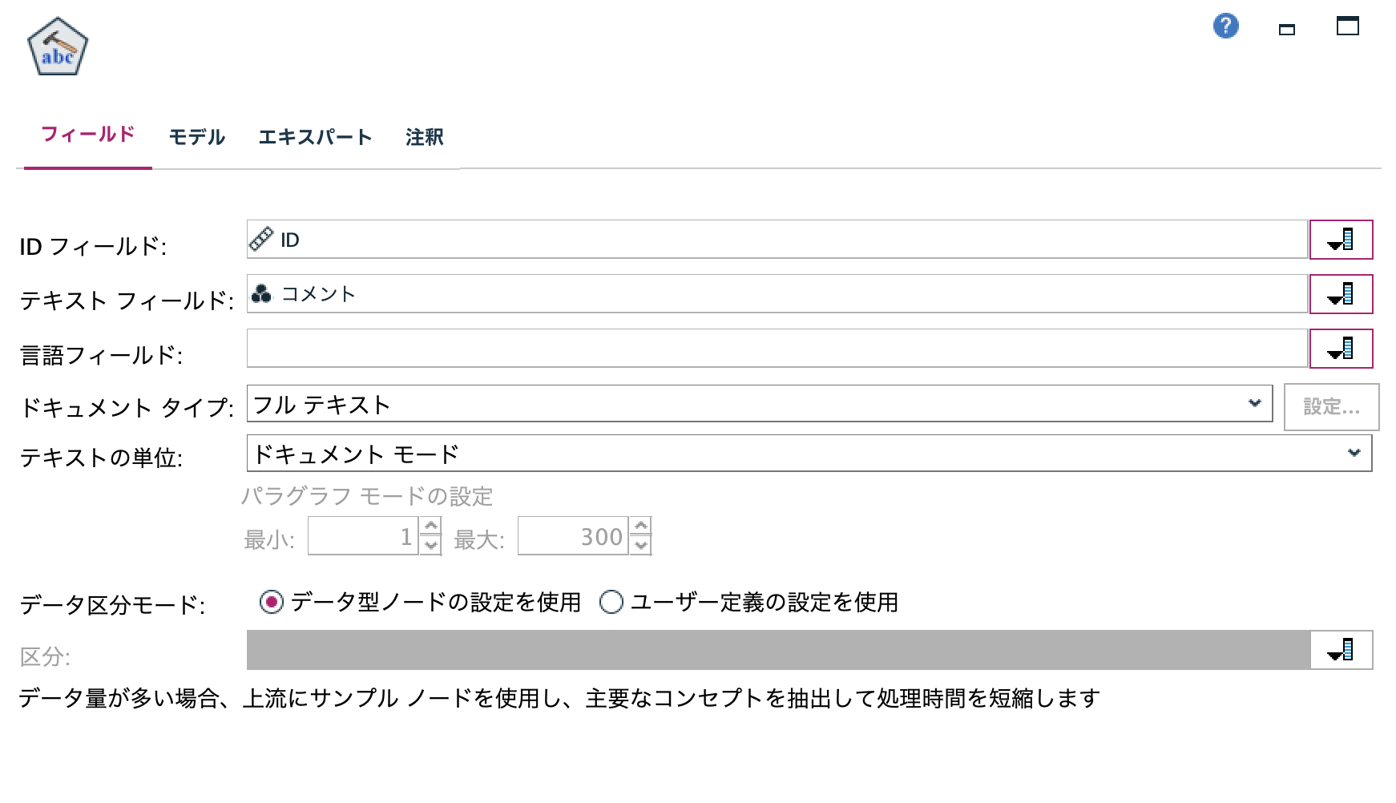This screenshot has height=803, width=1396.
Task: Open the field picker for 言語フィールド
Action: coord(1342,348)
